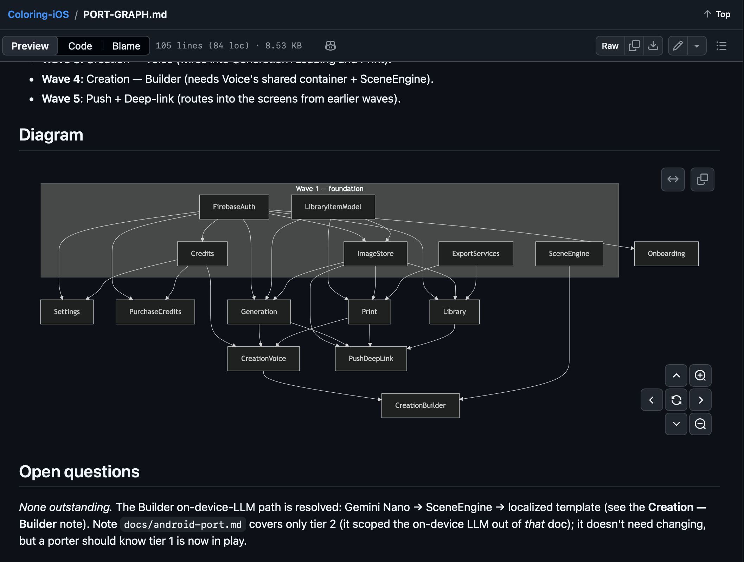Expand the diagram to full width
The image size is (744, 562).
click(x=673, y=179)
